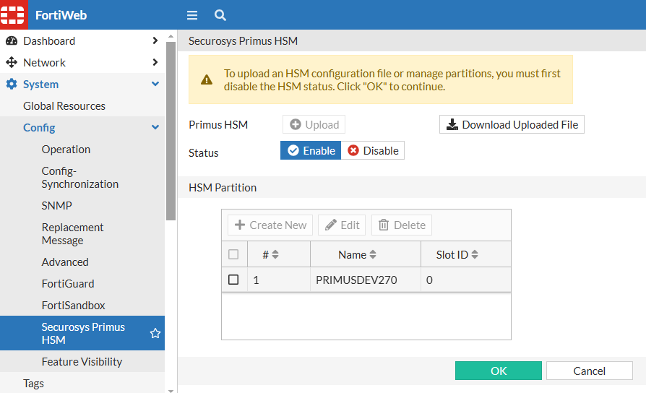The width and height of the screenshot is (646, 393).
Task: Open the search magnifier icon
Action: point(220,15)
